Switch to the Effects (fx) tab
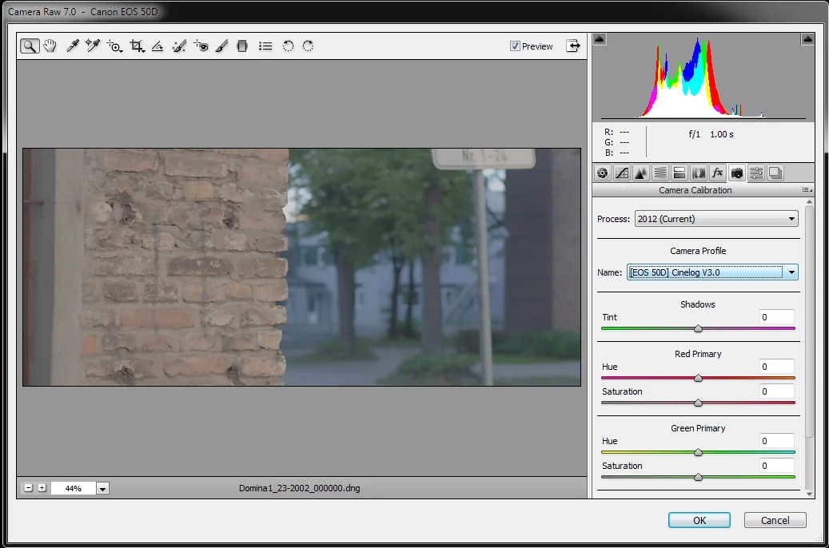 717,173
